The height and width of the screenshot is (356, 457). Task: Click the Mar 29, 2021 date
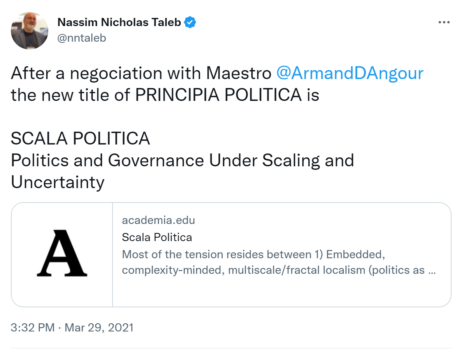pyautogui.click(x=99, y=327)
